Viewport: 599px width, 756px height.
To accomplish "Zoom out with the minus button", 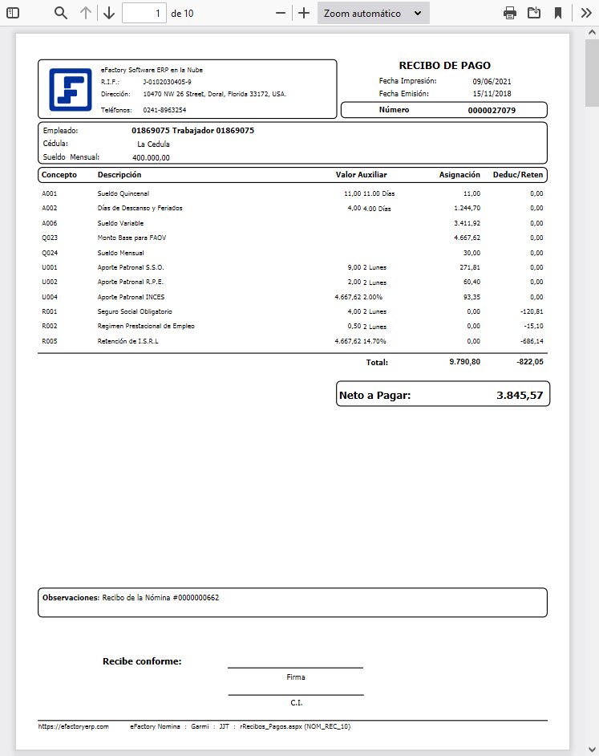I will [x=281, y=13].
